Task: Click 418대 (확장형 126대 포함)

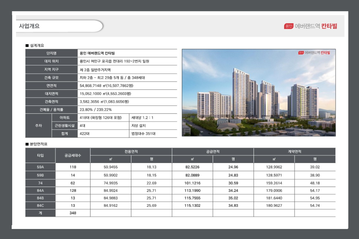Action: tap(101, 118)
